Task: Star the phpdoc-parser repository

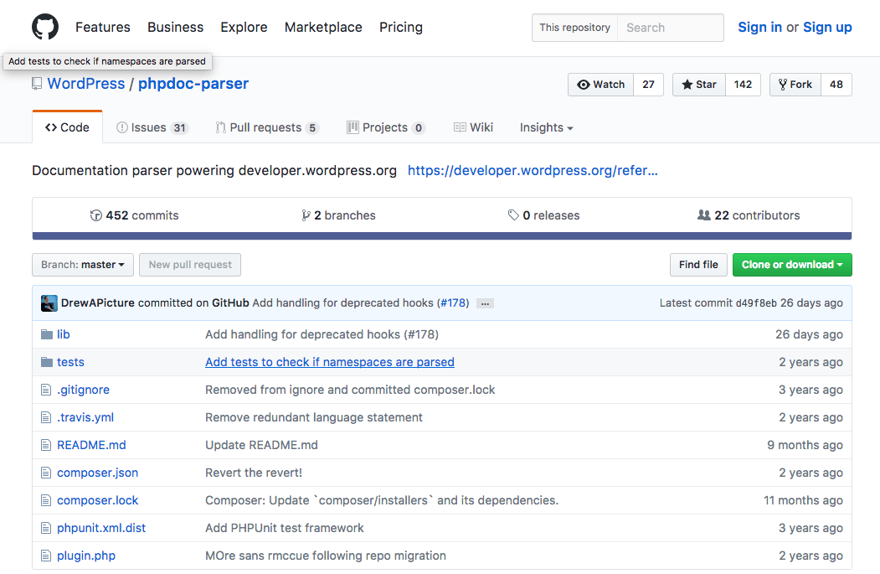Action: 699,85
